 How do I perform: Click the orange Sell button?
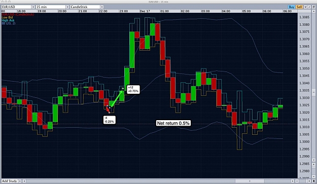point(299,7)
